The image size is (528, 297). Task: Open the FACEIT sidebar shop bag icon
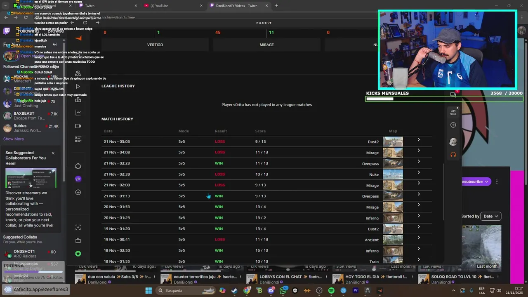pyautogui.click(x=78, y=240)
